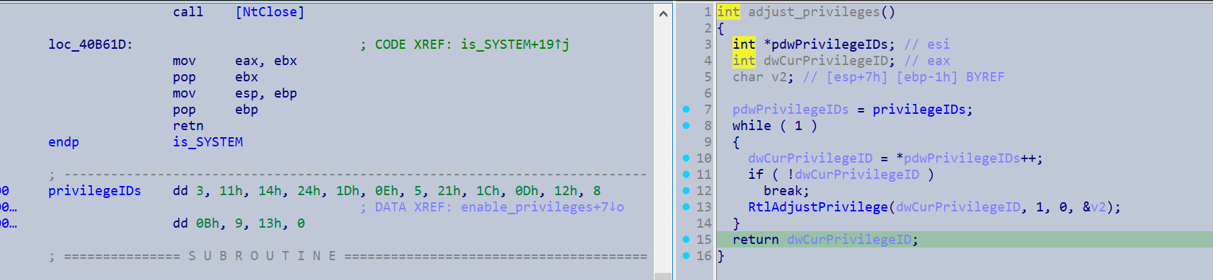Click is_SYSTEM name beside endp
The height and width of the screenshot is (280, 1213).
208,142
